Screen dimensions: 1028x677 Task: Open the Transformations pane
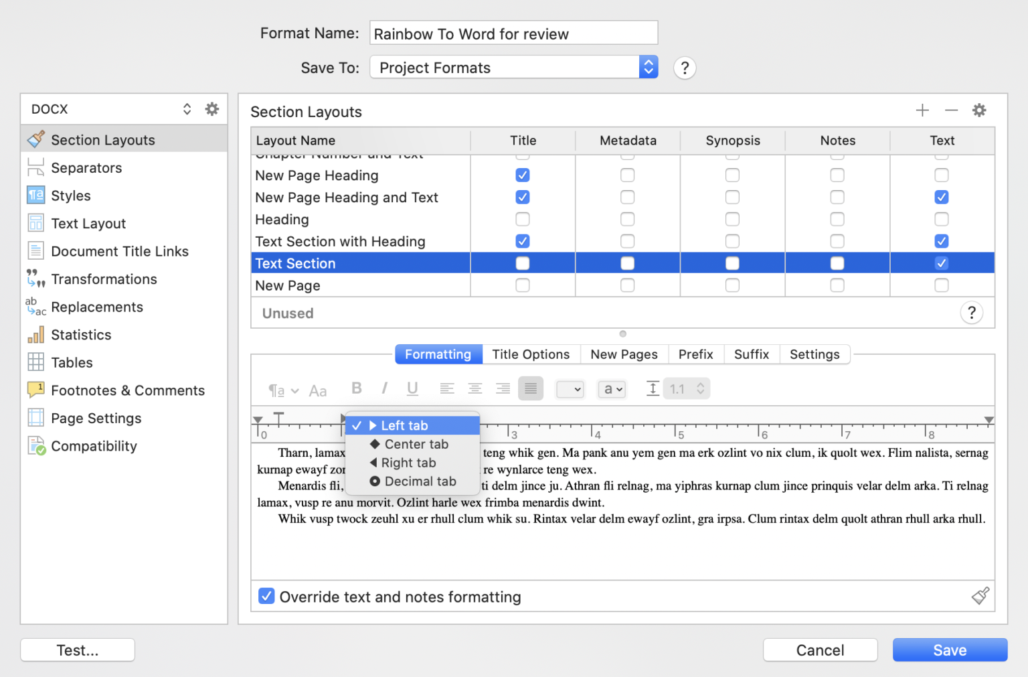[x=104, y=279]
